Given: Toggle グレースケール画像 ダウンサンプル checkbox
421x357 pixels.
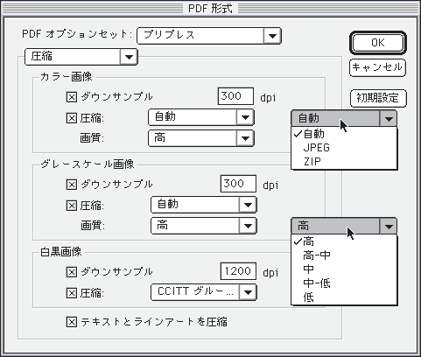Looking at the screenshot, I should (72, 185).
